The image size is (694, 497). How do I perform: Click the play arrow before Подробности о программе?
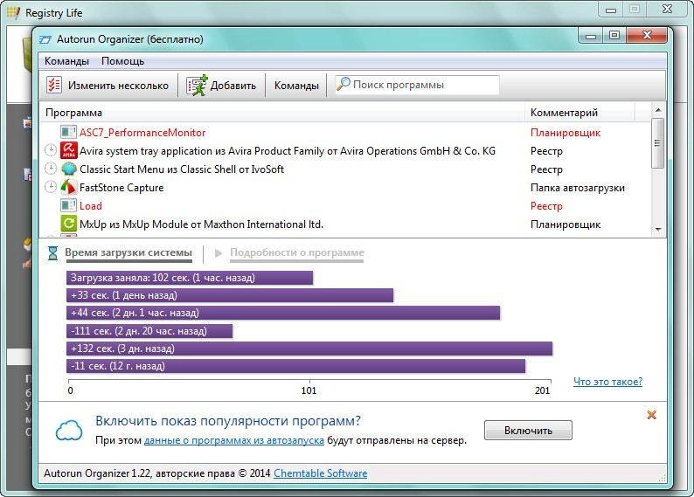[219, 253]
